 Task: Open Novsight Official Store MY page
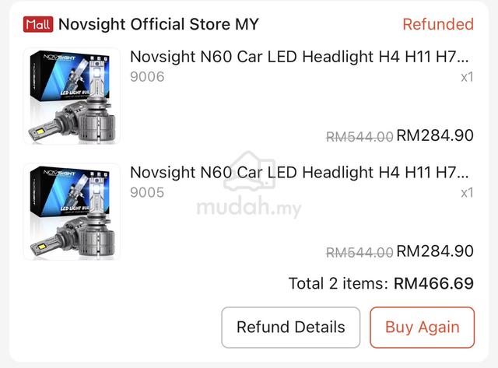[x=159, y=24]
